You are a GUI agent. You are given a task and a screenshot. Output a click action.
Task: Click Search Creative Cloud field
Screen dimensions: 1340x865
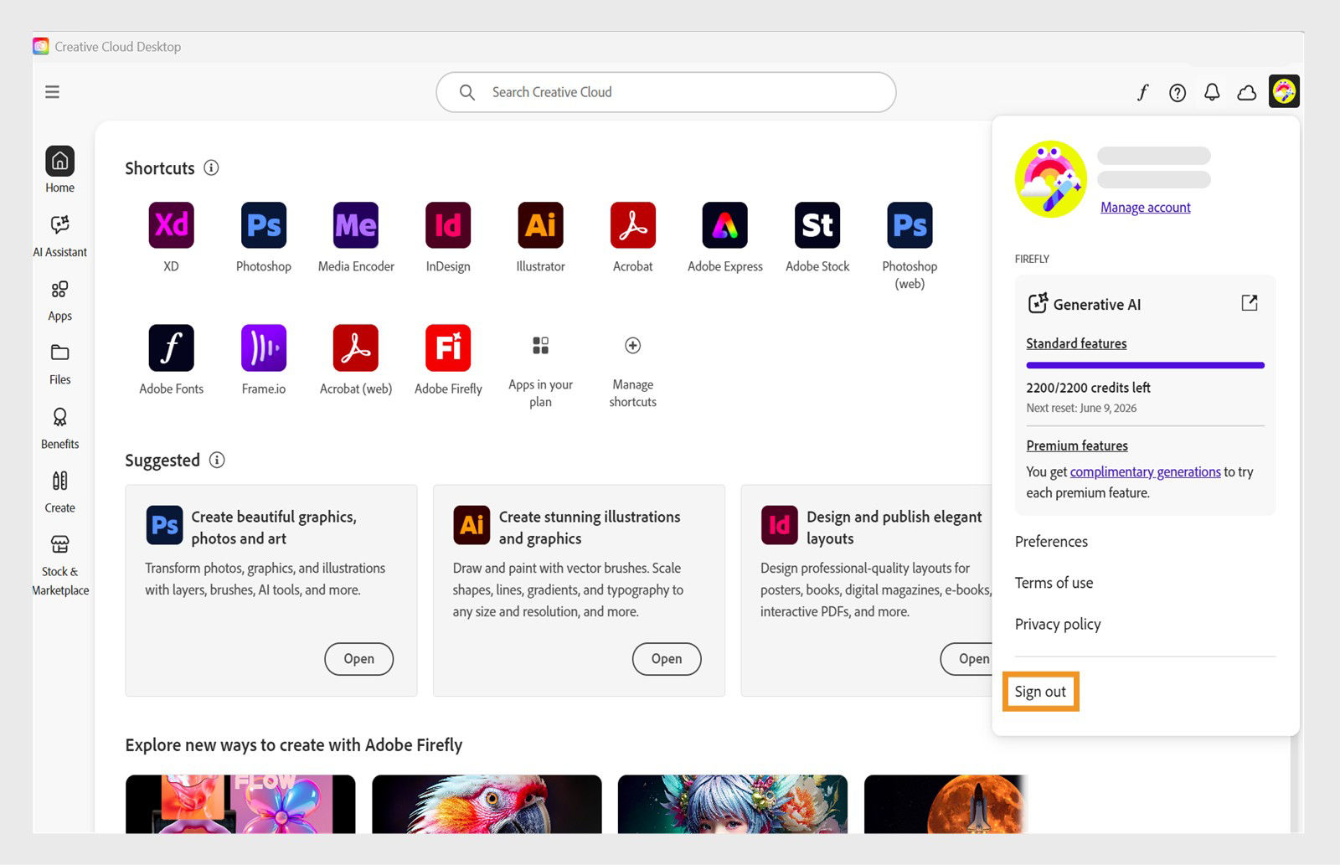666,92
